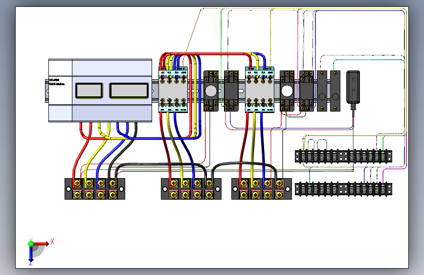Select the diagonal tan wire above first contactor
Viewport: 424px width, 275px height.
click(x=194, y=31)
